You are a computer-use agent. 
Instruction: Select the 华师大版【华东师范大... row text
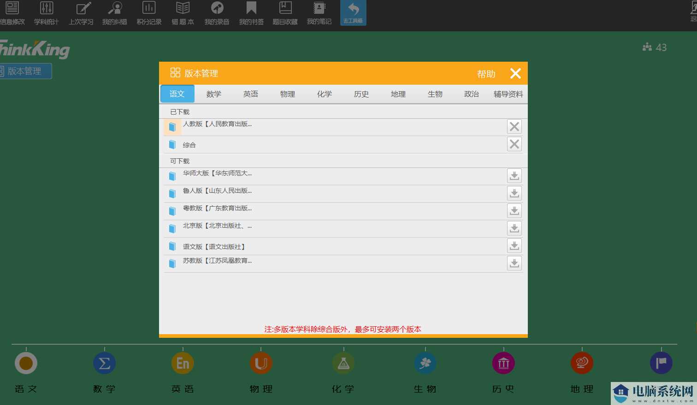click(217, 173)
